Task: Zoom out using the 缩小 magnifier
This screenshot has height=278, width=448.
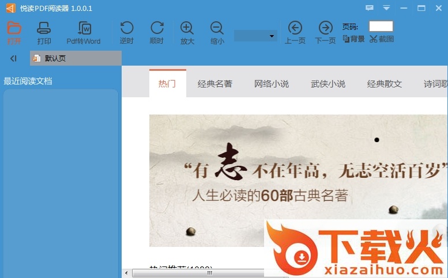Action: coord(217,32)
